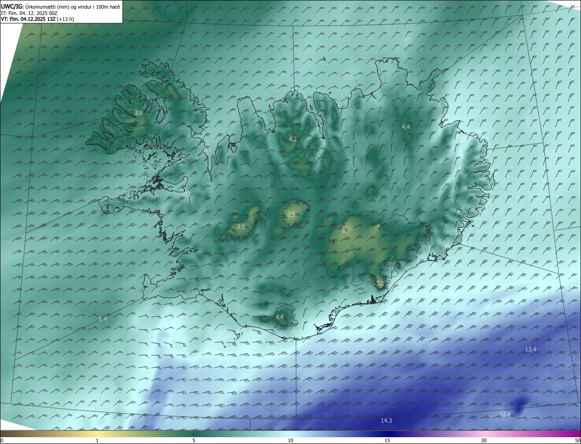
Task: Pick the pink color above the 30 tick
Action: [x=484, y=434]
